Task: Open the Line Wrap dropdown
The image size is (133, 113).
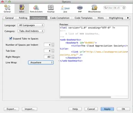Action: point(41,63)
